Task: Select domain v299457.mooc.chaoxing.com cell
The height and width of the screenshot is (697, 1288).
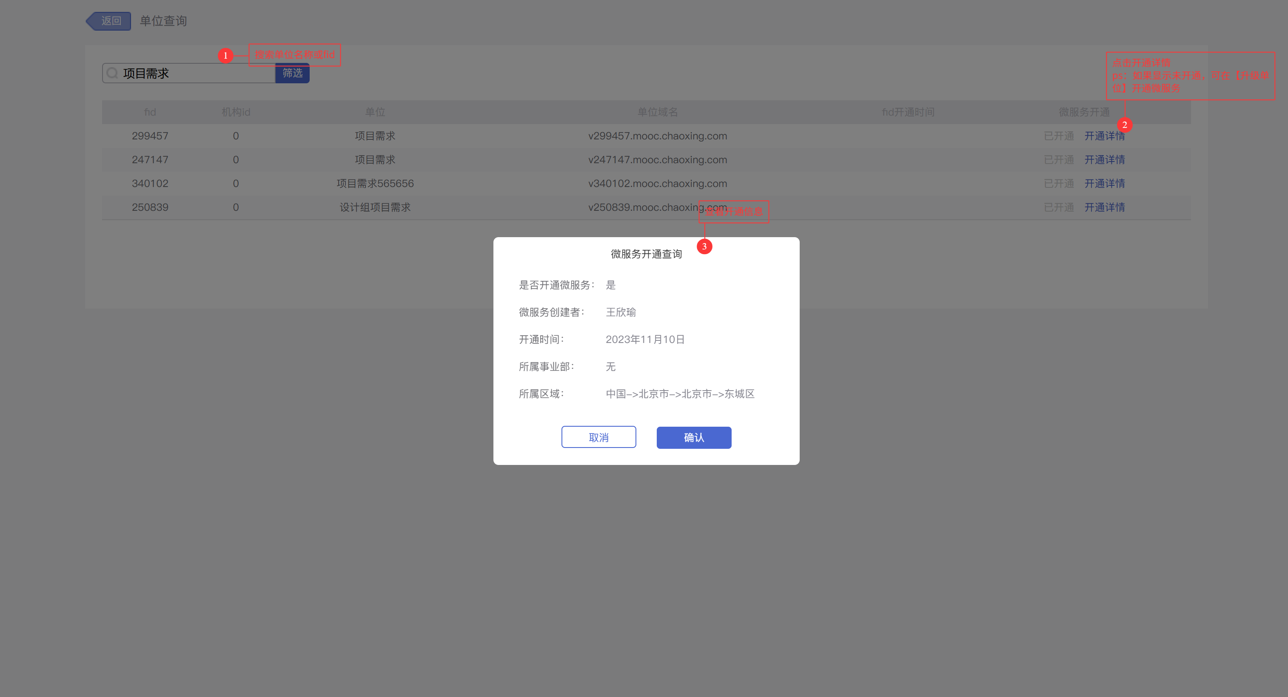Action: [x=657, y=136]
